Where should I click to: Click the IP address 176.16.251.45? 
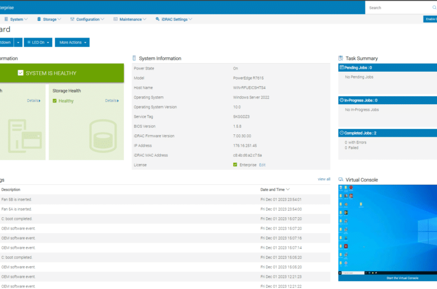point(245,146)
